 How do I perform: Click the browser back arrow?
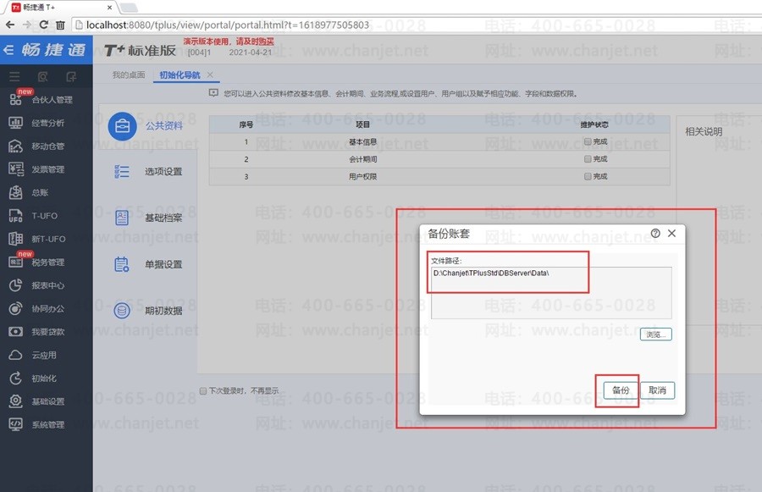[10, 25]
